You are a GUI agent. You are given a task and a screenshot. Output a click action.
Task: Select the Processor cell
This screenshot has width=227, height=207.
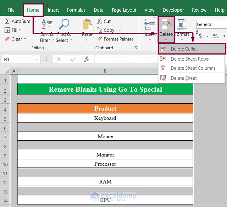pos(105,164)
